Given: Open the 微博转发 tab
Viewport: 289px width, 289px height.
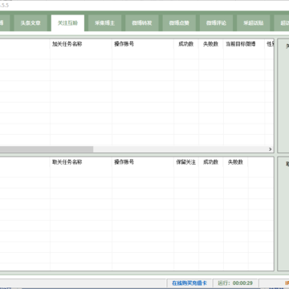Looking at the screenshot, I should tap(142, 23).
